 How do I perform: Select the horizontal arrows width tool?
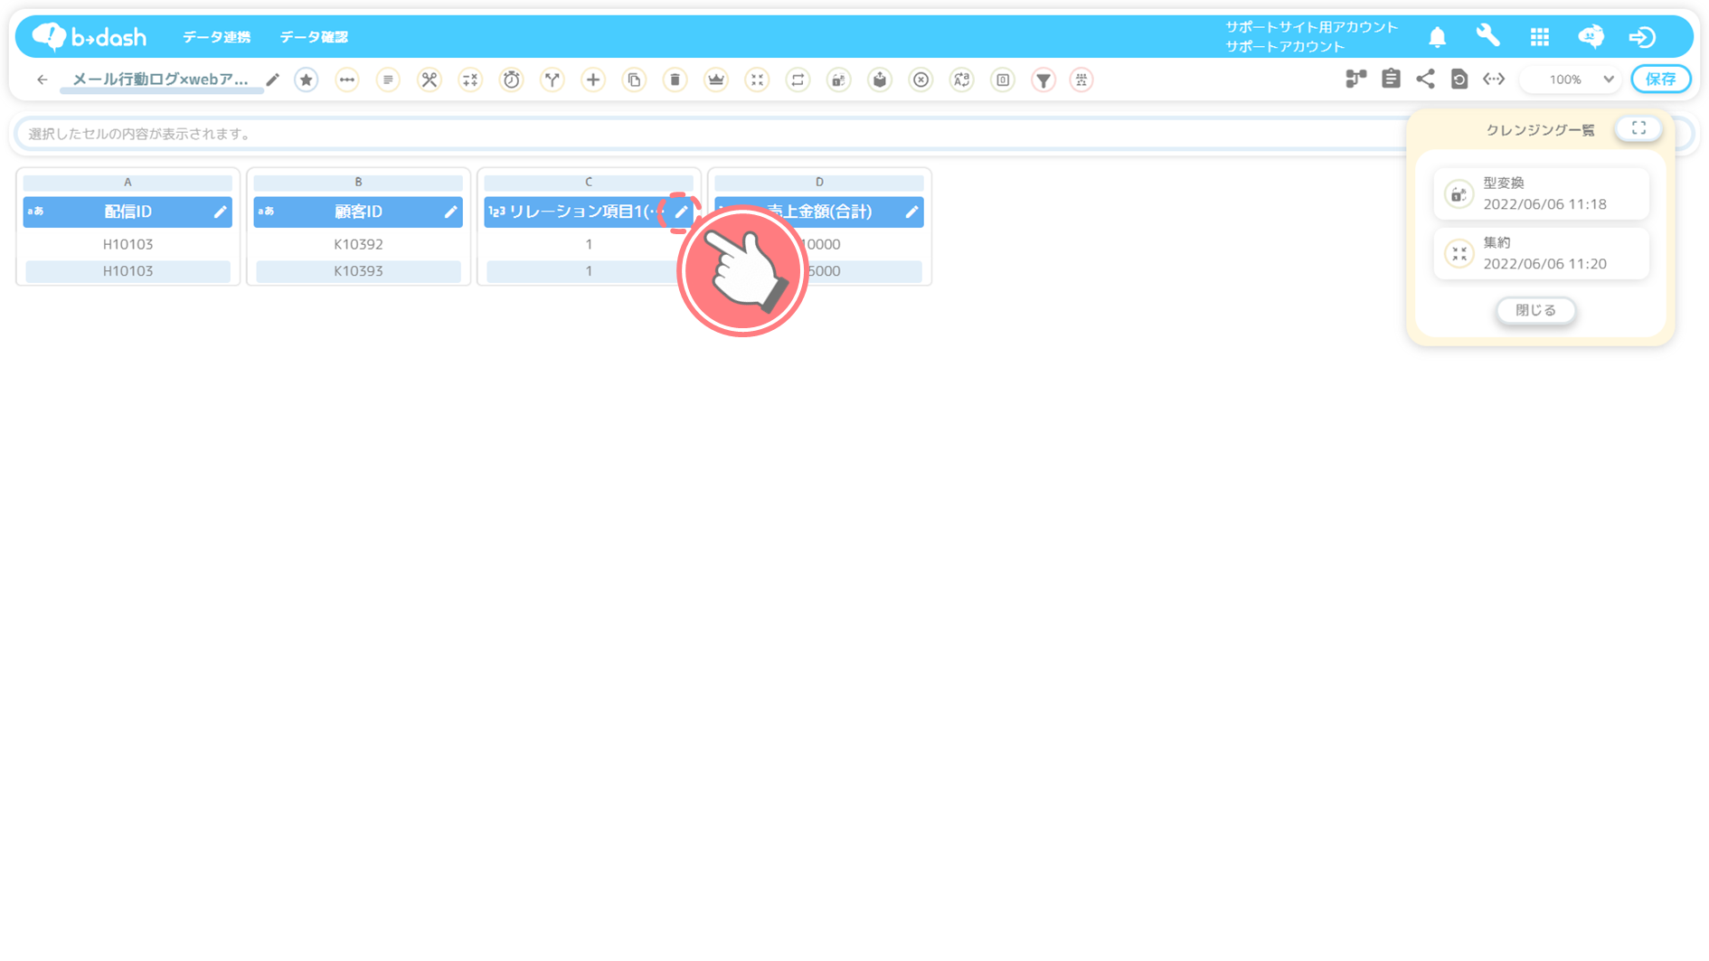click(347, 80)
